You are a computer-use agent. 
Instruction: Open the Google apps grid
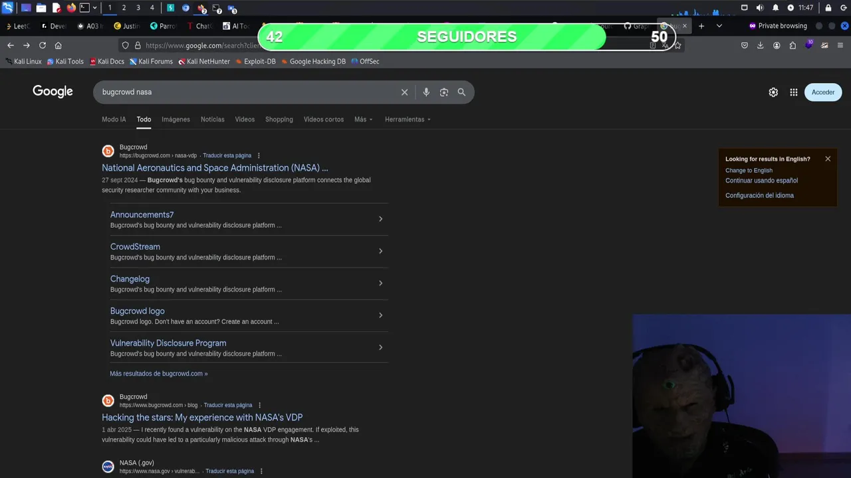(793, 92)
